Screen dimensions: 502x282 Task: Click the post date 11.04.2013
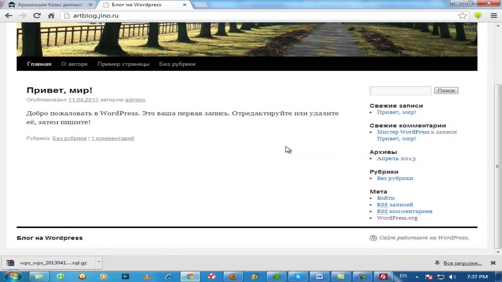tap(83, 99)
